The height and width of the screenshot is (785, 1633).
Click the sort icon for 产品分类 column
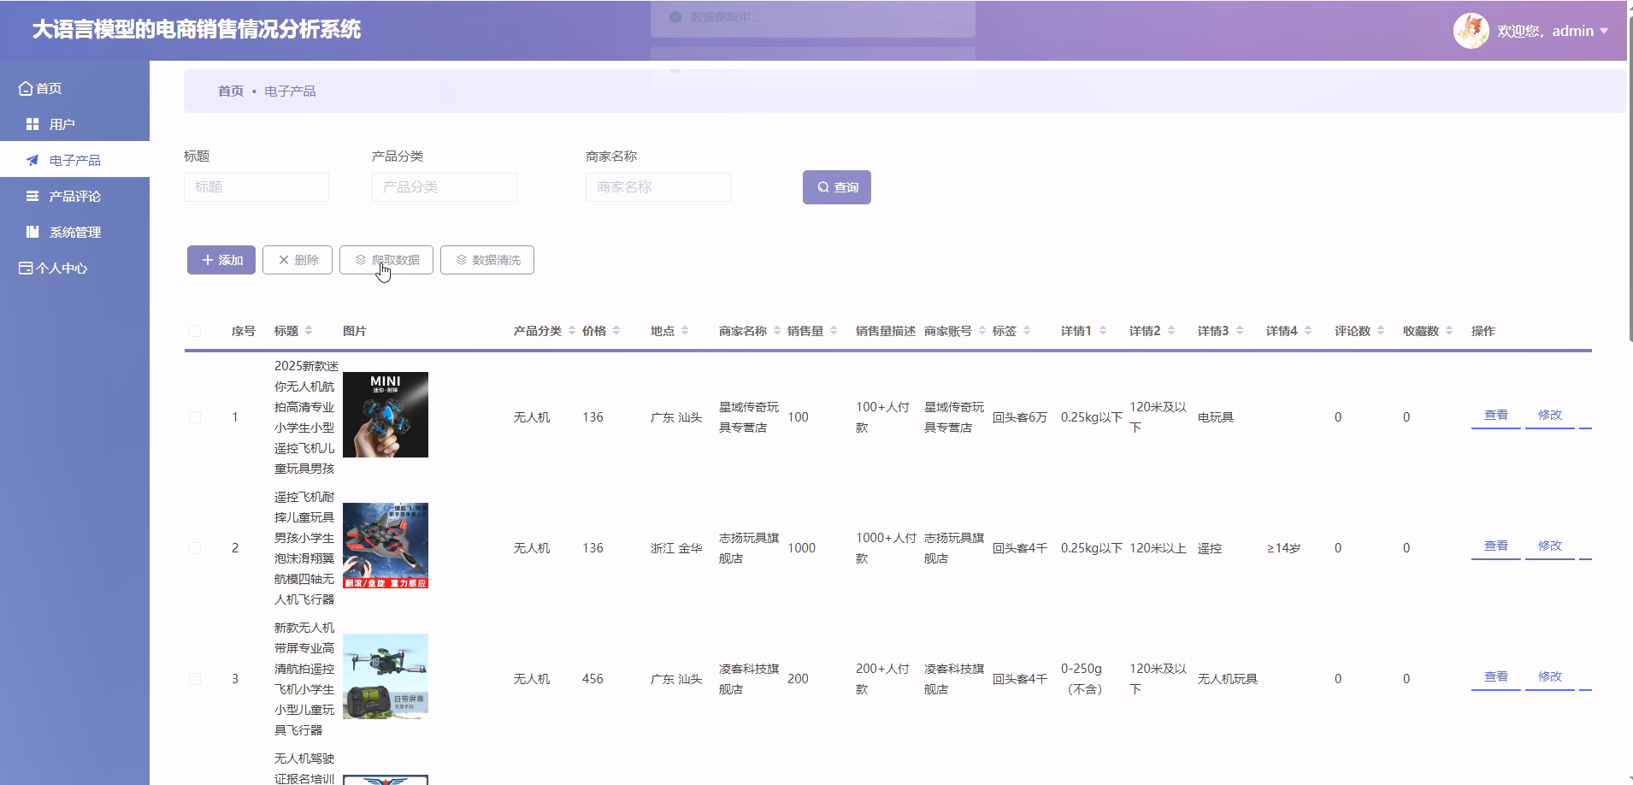pyautogui.click(x=572, y=331)
